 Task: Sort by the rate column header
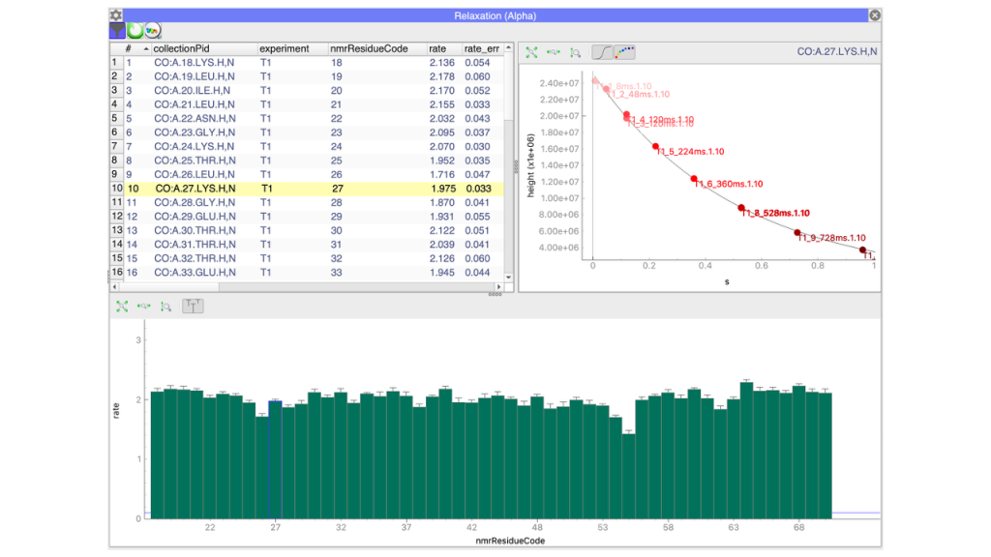coord(437,48)
